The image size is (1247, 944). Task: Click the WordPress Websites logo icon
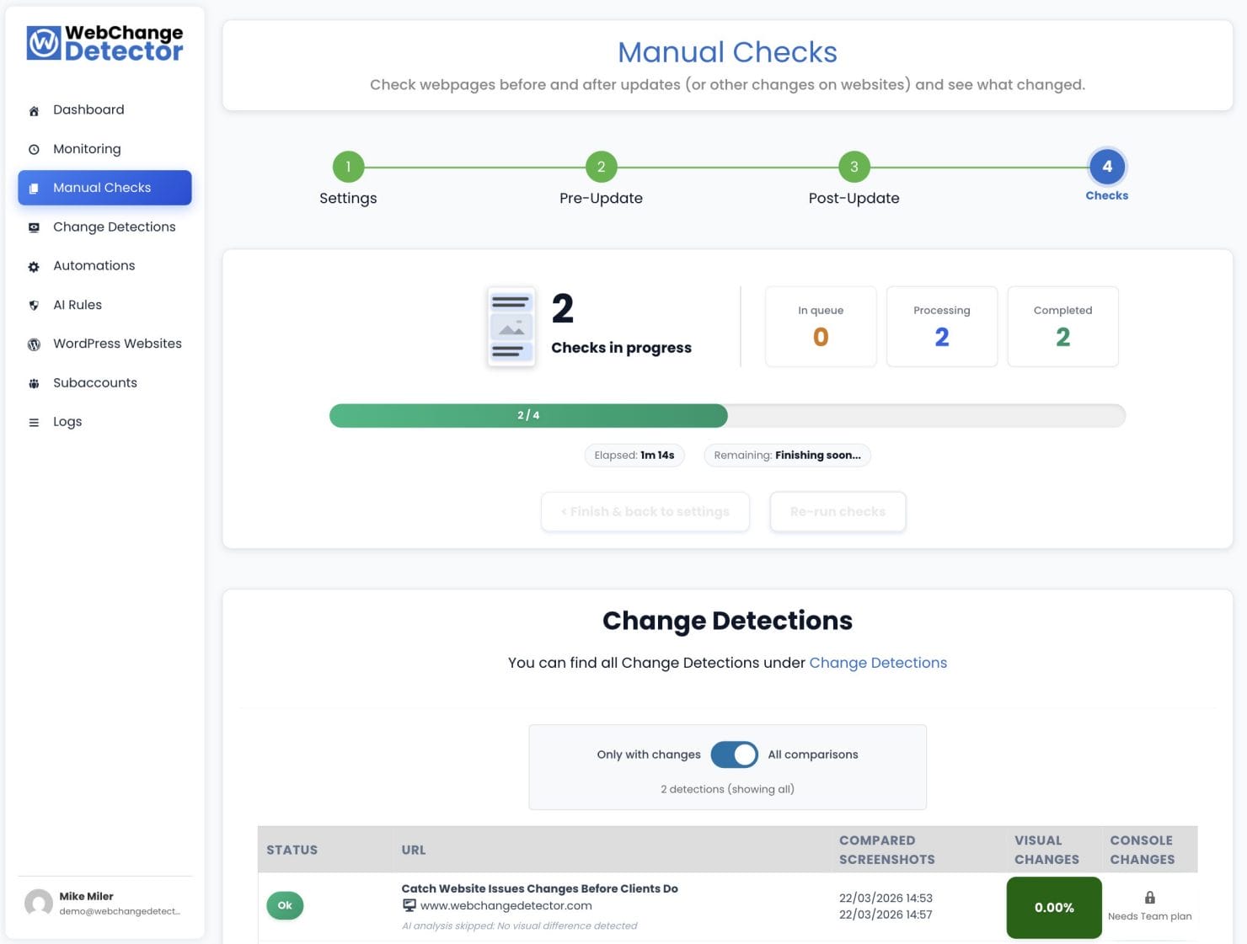pyautogui.click(x=33, y=344)
